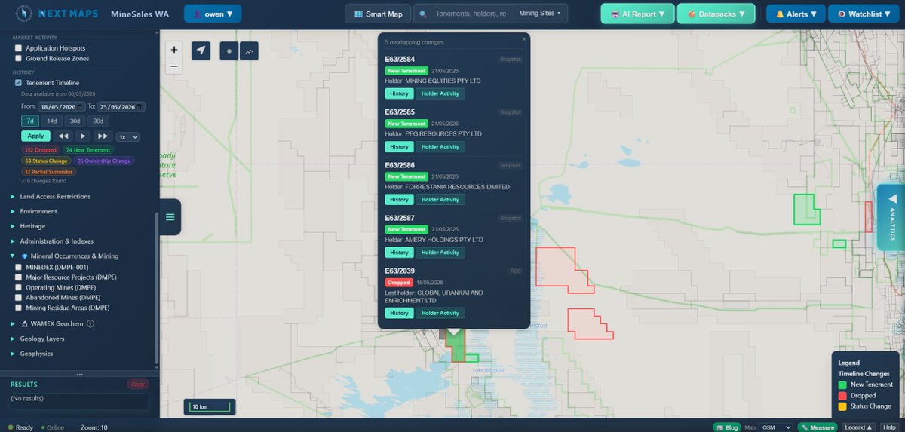Open the owen user menu
905x432 pixels.
[x=213, y=14]
